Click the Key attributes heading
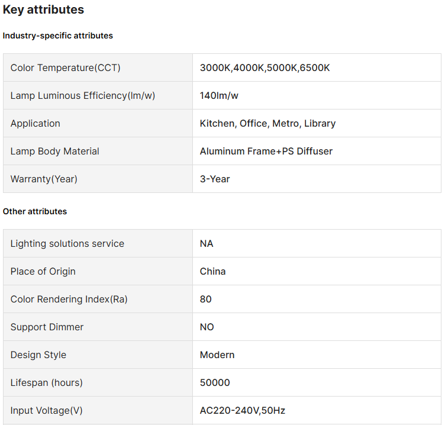Screen dimensions: 445x425 coord(43,10)
